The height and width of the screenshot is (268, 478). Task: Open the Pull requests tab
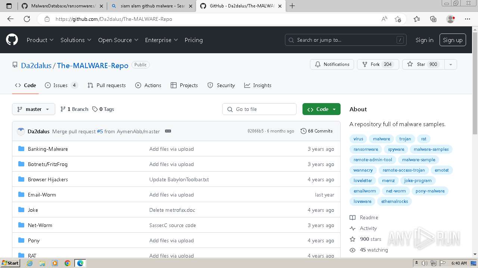[x=106, y=85]
